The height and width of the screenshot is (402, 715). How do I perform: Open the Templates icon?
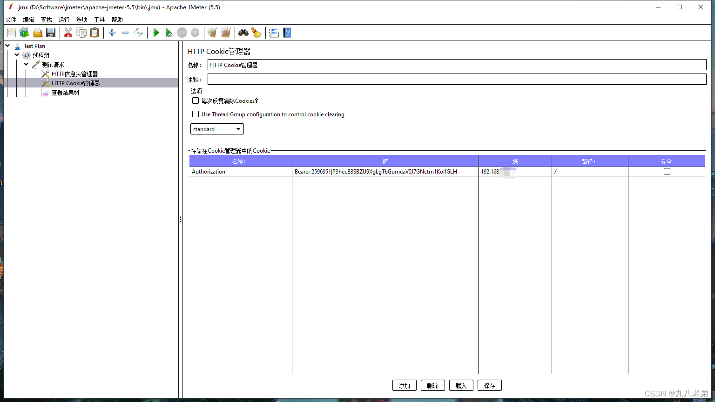24,33
